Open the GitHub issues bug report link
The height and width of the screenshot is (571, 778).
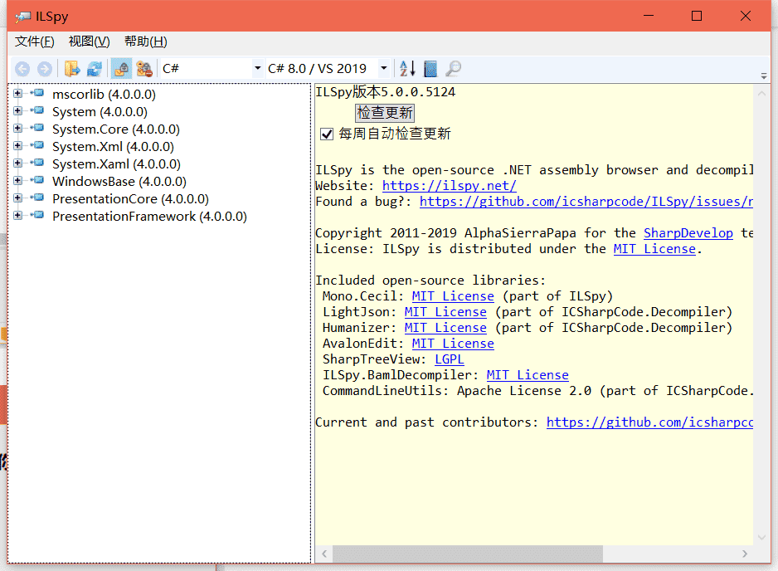pyautogui.click(x=586, y=202)
